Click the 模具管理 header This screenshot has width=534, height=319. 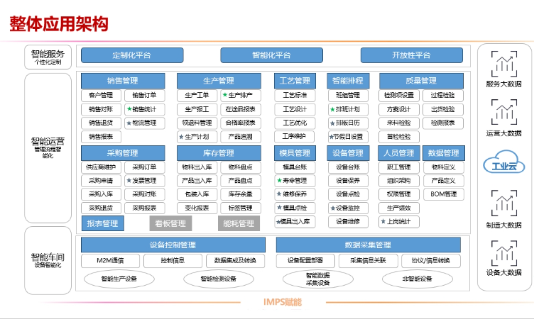coord(295,153)
